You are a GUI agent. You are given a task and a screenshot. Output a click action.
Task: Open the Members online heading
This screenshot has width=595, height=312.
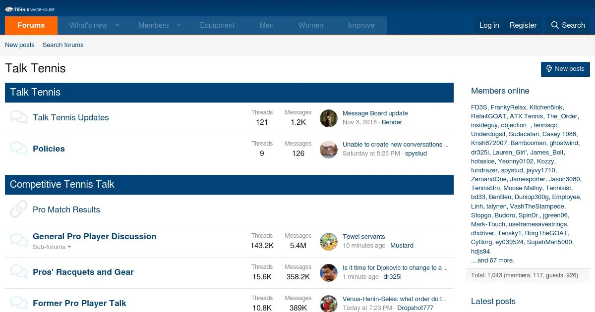(500, 91)
